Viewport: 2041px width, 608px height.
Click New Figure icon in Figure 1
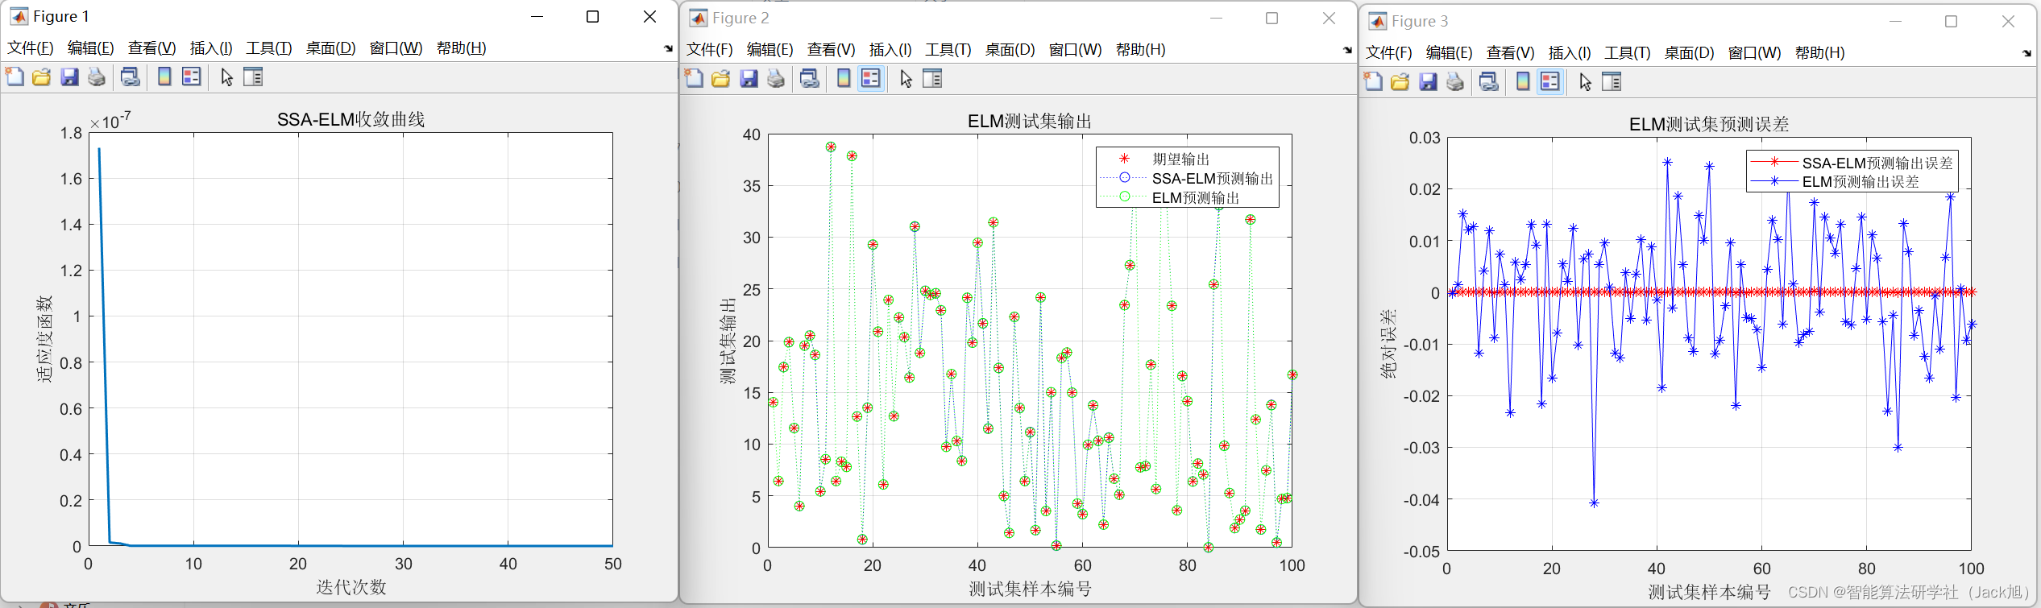[15, 77]
